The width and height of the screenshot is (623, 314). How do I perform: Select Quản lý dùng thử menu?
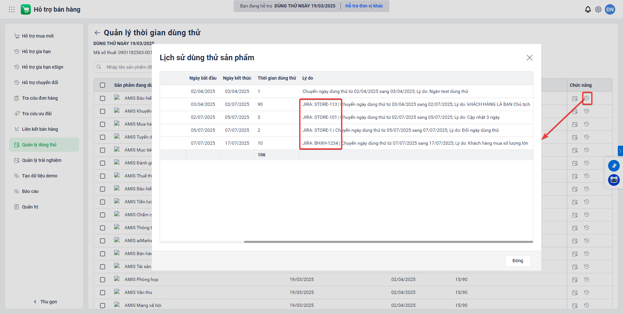point(44,145)
